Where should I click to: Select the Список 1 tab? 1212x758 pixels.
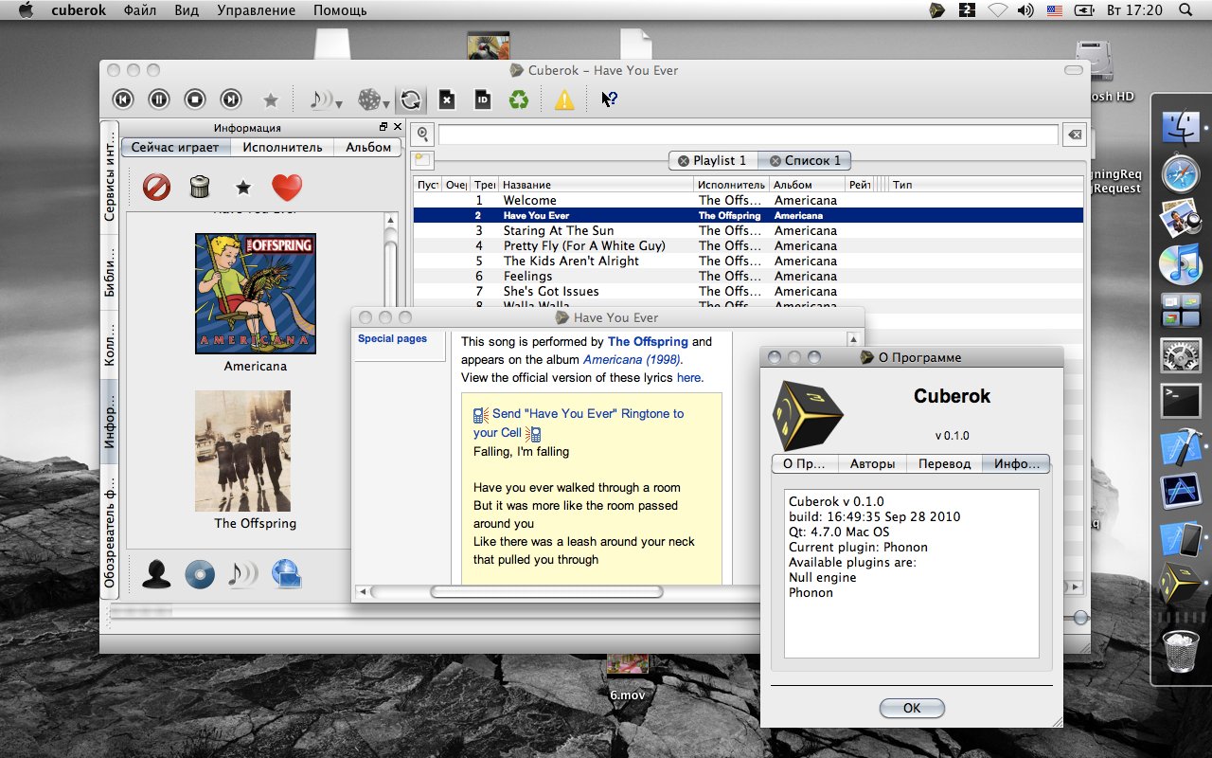805,160
